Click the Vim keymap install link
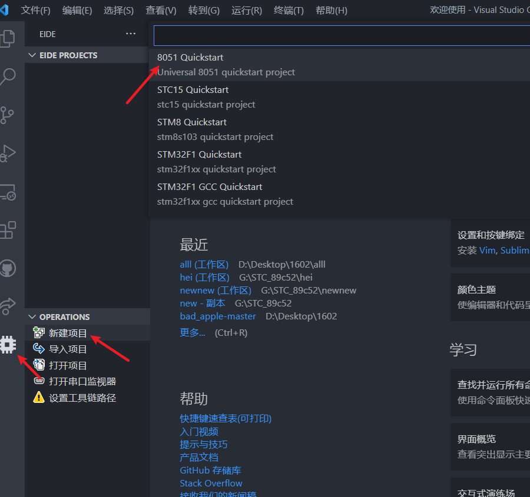The image size is (530, 497). point(488,250)
